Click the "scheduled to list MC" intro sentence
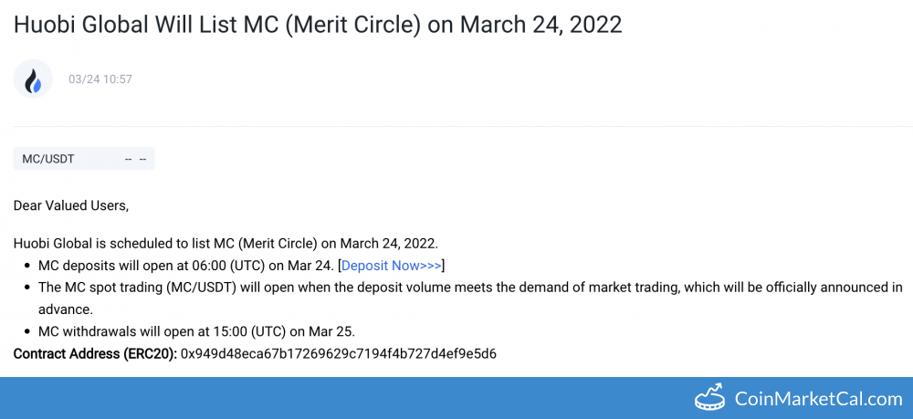 (226, 244)
